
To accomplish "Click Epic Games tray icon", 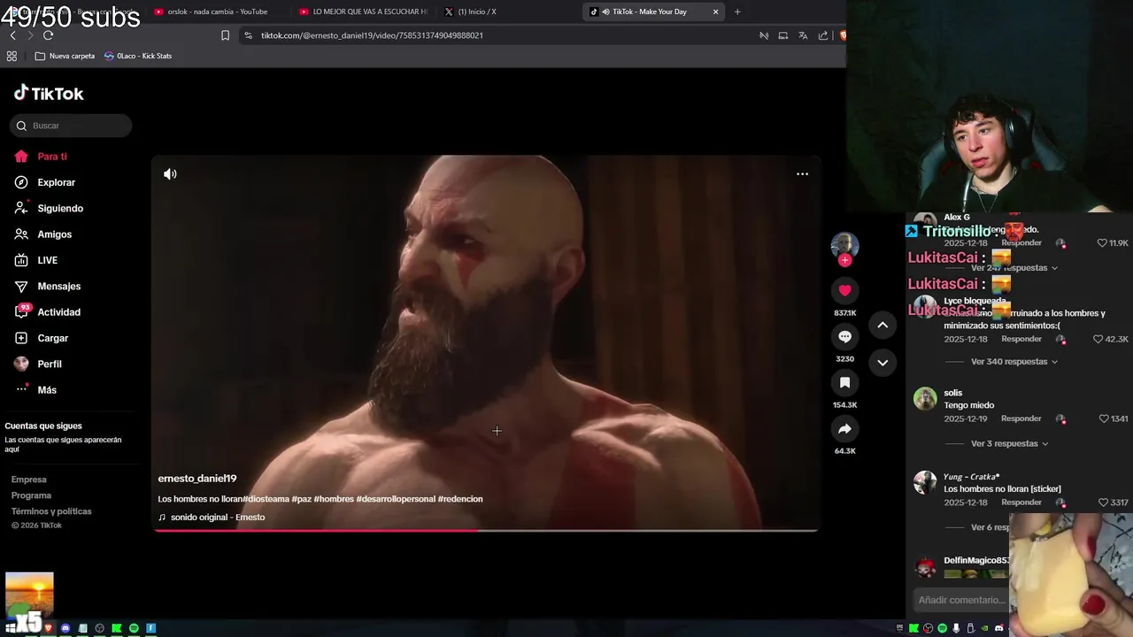I will 899,628.
